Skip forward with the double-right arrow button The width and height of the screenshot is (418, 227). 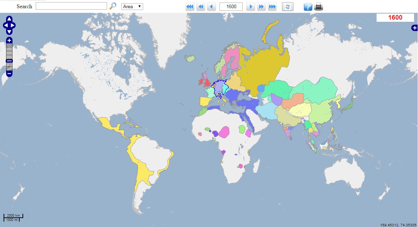[x=261, y=7]
